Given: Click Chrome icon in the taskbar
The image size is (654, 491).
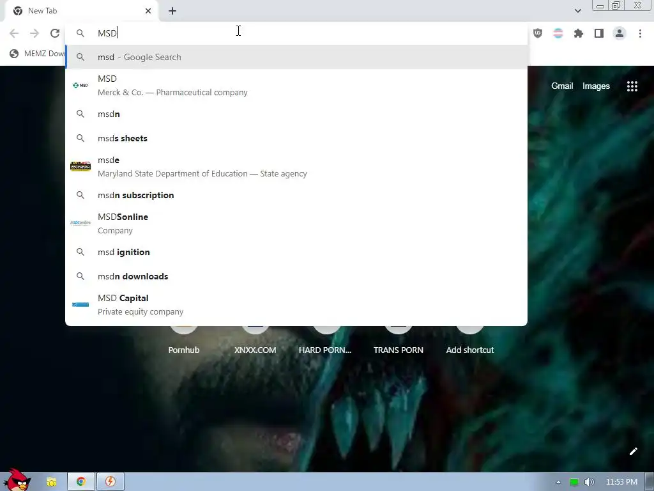Looking at the screenshot, I should 81,481.
